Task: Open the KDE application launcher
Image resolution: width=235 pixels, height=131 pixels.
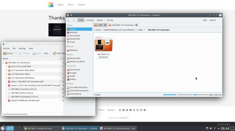Action: (x=3, y=128)
